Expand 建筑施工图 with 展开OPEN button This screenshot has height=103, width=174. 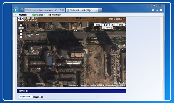pos(25,97)
